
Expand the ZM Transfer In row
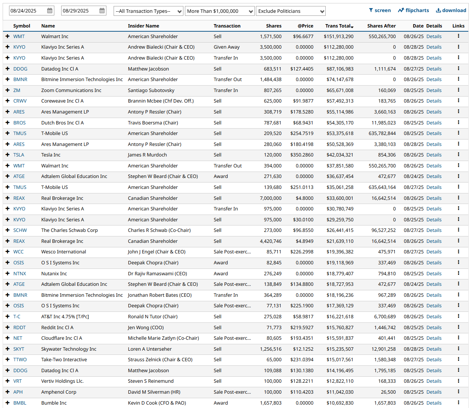[8, 90]
